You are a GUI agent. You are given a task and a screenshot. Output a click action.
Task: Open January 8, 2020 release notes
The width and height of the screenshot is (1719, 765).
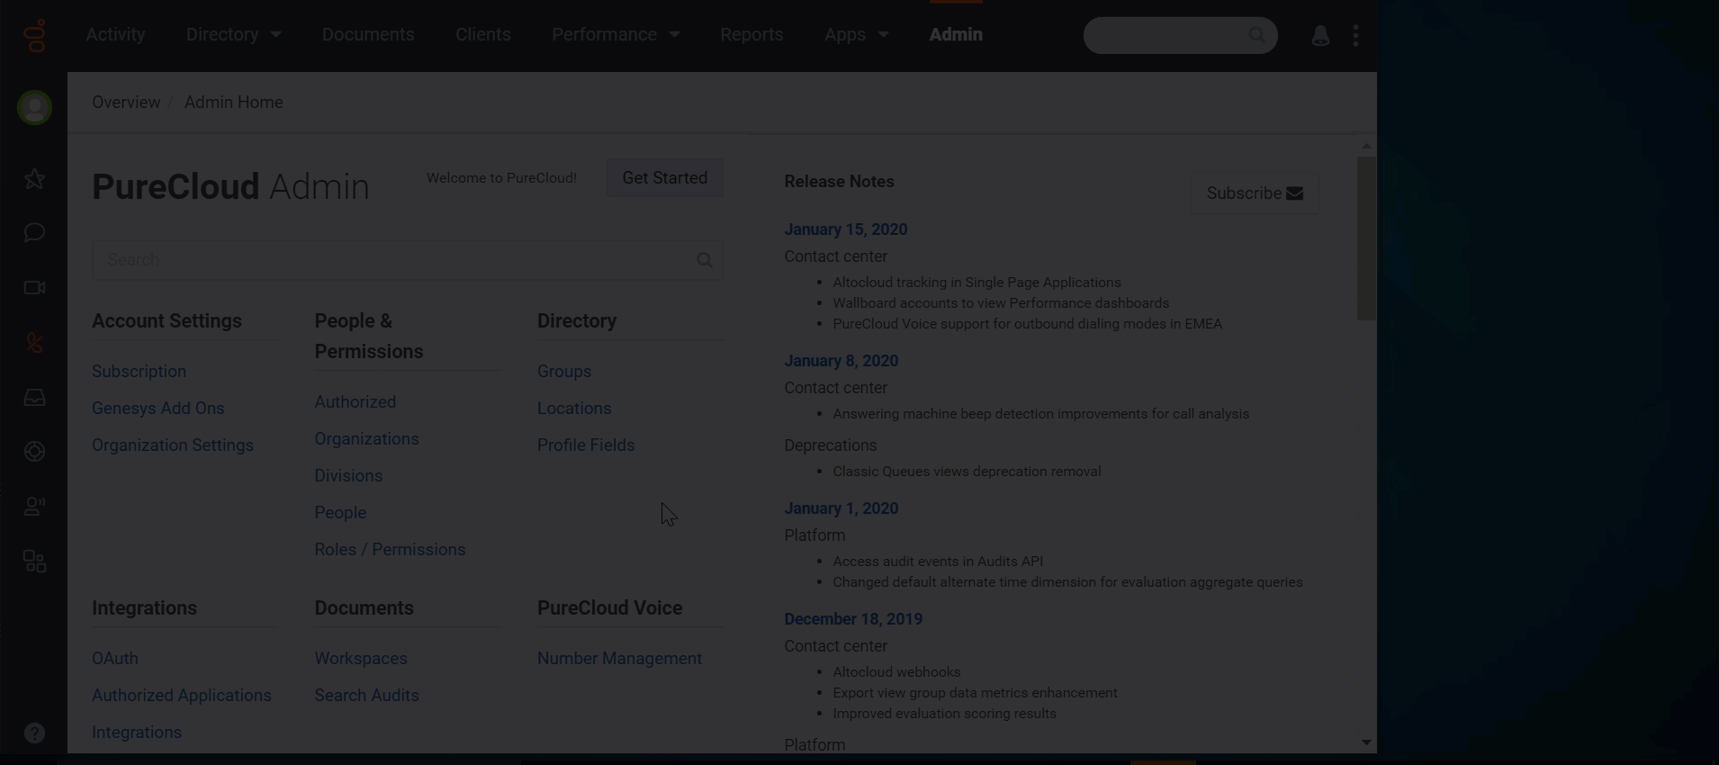pyautogui.click(x=841, y=361)
